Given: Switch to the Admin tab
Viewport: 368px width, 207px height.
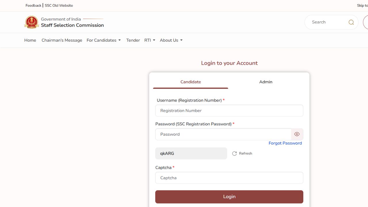Looking at the screenshot, I should [x=266, y=82].
